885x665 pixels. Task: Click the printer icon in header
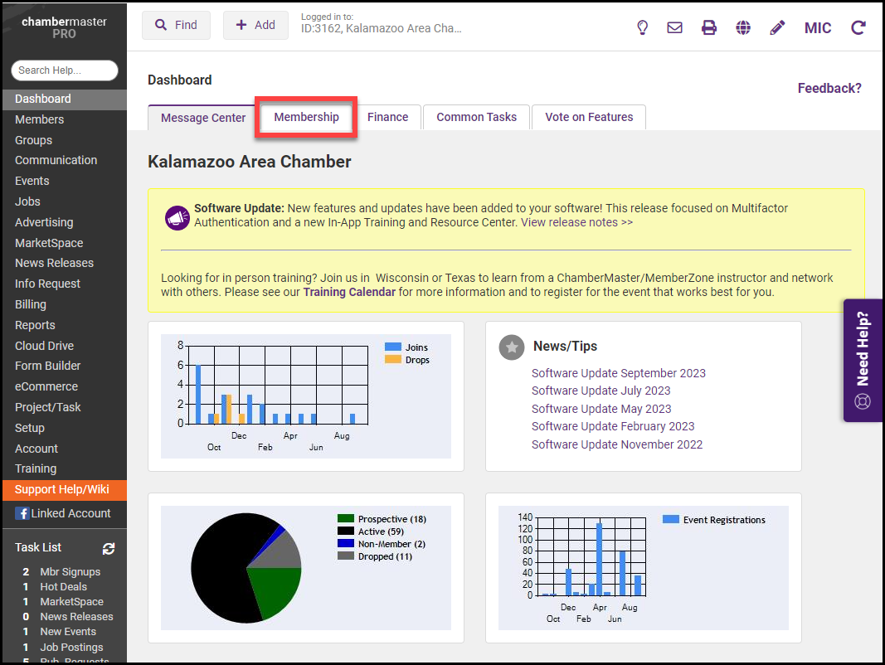[x=709, y=27]
